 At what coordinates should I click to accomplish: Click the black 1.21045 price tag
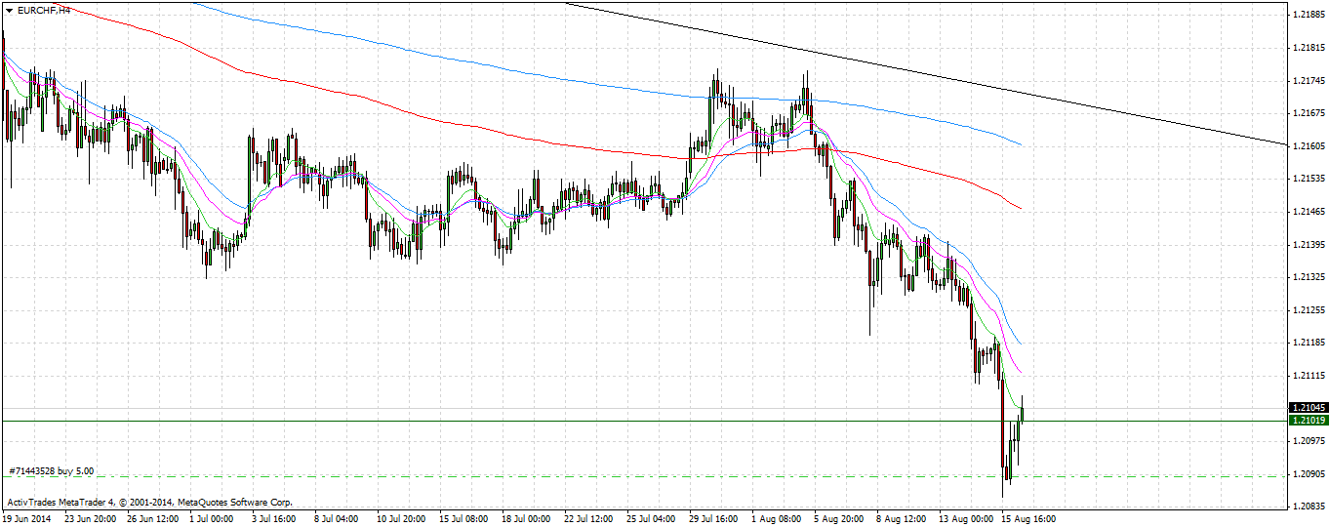tap(1309, 407)
